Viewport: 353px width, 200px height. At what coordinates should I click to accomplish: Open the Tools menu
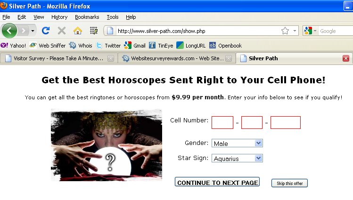coord(113,17)
